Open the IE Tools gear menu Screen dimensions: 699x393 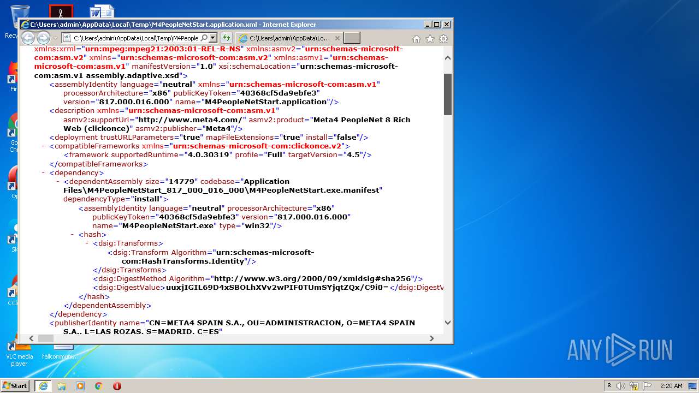[x=443, y=39]
